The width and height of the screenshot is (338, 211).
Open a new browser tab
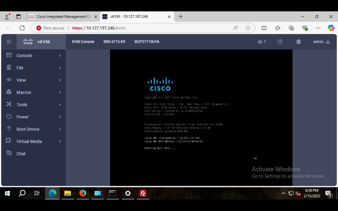tap(181, 17)
